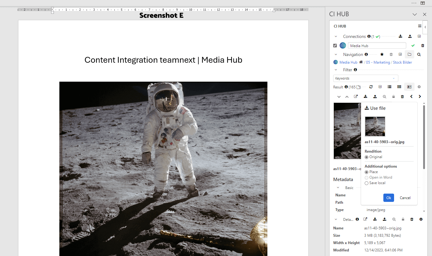Image resolution: width=432 pixels, height=256 pixels.
Task: Refresh the results list
Action: (371, 87)
